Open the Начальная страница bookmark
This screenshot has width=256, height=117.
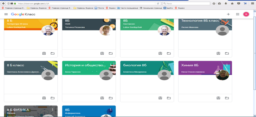click(151, 8)
